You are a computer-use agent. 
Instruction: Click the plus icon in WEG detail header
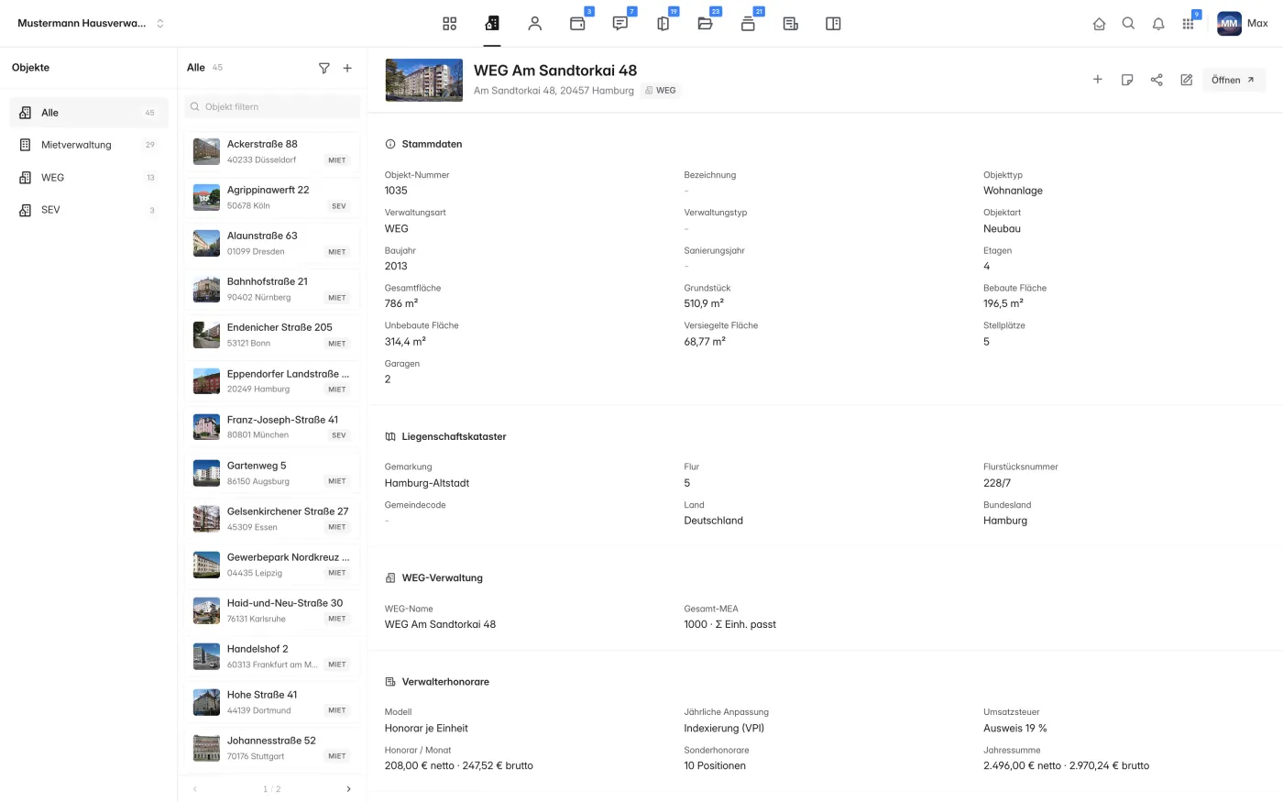click(x=1097, y=80)
